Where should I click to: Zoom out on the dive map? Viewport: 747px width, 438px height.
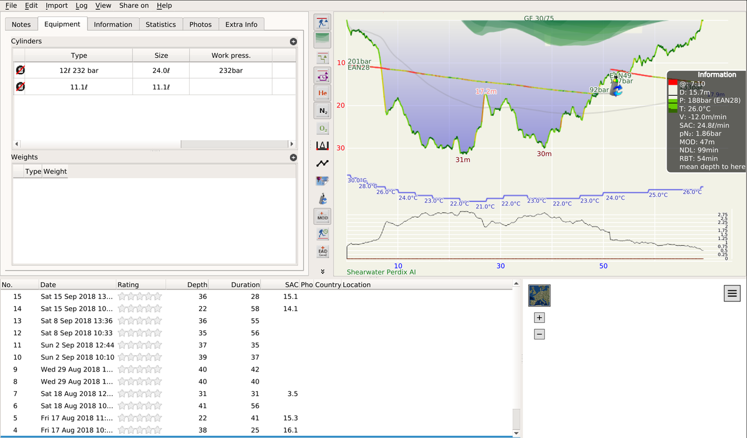pyautogui.click(x=539, y=334)
